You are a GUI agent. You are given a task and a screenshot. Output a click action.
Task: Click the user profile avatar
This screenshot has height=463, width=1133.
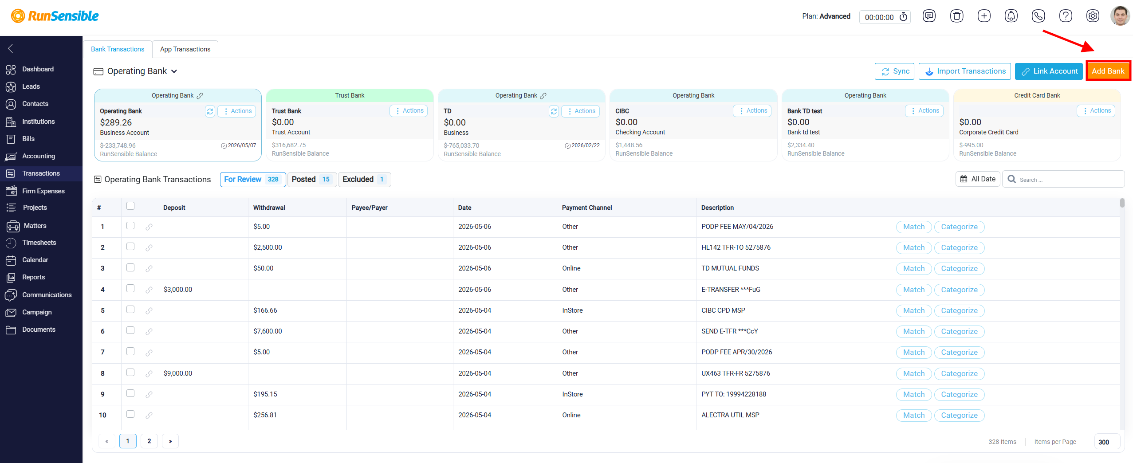point(1120,16)
